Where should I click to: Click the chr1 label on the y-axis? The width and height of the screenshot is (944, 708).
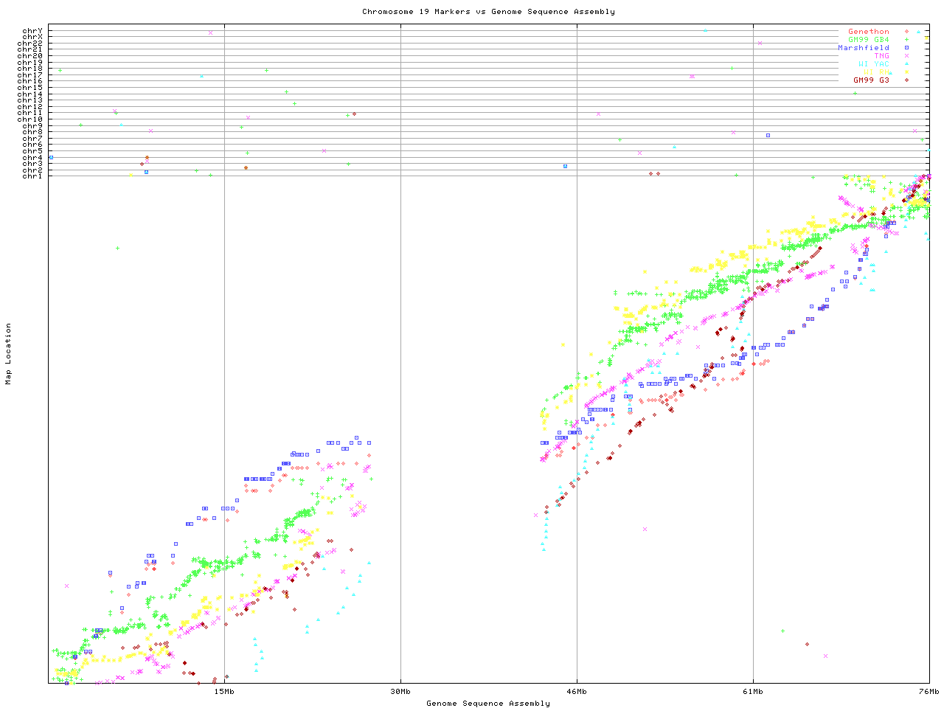pyautogui.click(x=32, y=176)
